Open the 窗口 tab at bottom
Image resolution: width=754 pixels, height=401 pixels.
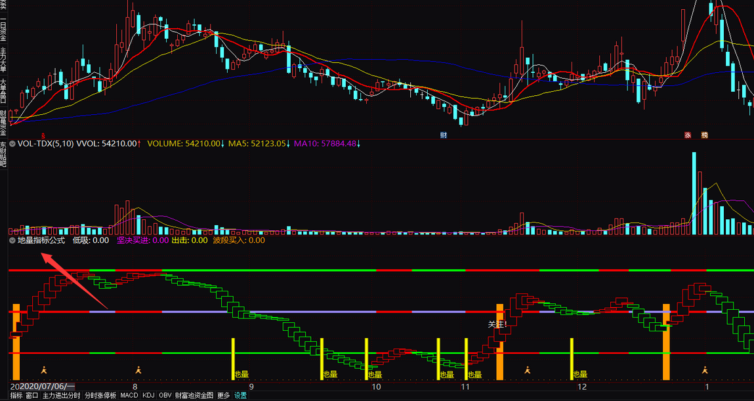click(x=32, y=396)
